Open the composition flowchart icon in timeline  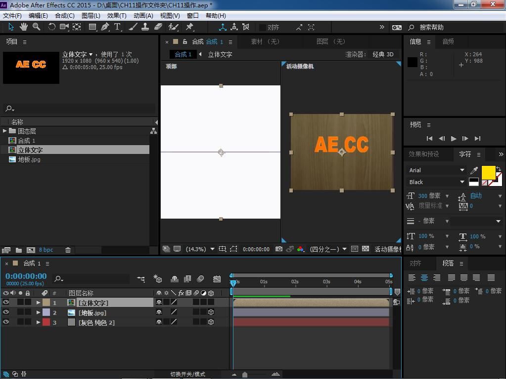[141, 279]
